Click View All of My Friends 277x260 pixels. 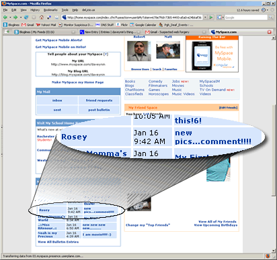[x=217, y=222]
